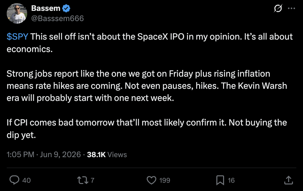303x191 pixels.
Task: Click the Jun 9, 2026 date
Action: click(60, 155)
